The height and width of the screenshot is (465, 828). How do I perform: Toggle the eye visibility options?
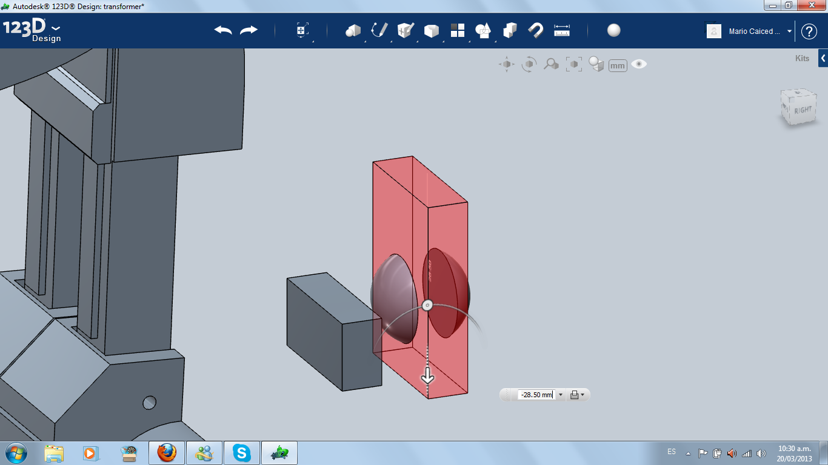pos(639,64)
